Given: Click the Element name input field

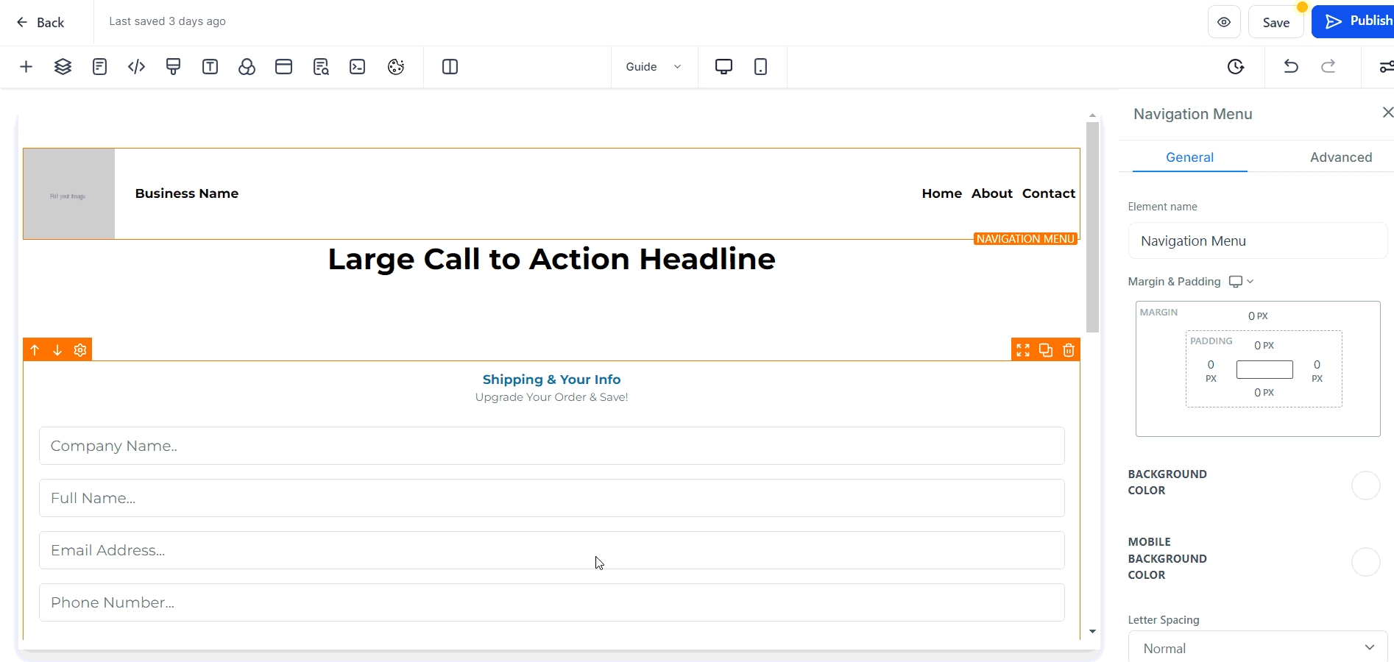Looking at the screenshot, I should pyautogui.click(x=1257, y=241).
